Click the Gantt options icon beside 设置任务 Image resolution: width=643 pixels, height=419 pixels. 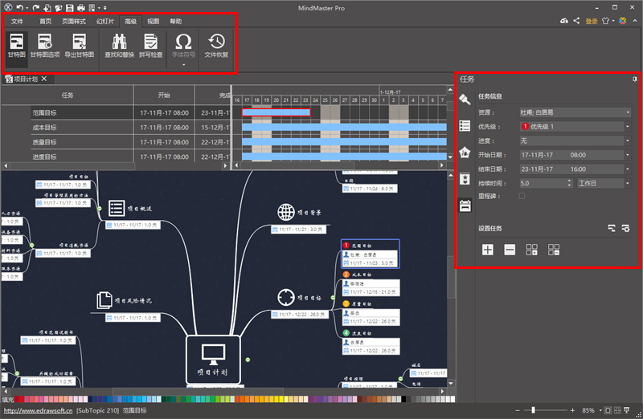click(625, 228)
